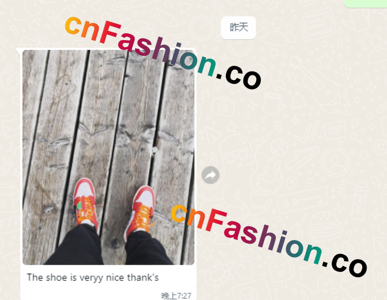
Task: Click the right orange sneaker in the photo
Action: click(141, 210)
